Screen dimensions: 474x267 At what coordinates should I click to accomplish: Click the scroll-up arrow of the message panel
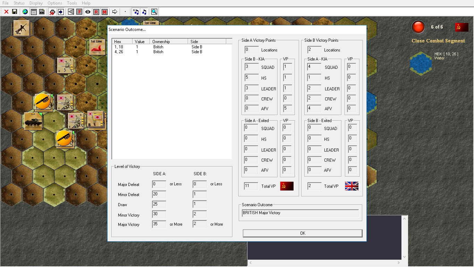[x=405, y=218]
